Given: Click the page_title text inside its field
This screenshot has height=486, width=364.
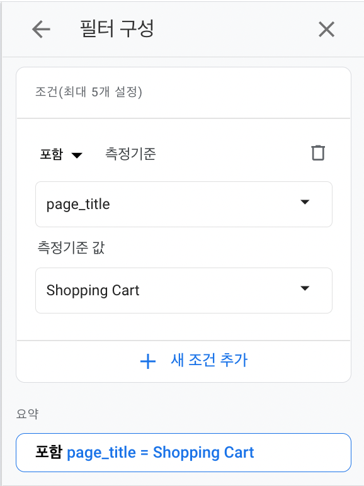Looking at the screenshot, I should [78, 205].
